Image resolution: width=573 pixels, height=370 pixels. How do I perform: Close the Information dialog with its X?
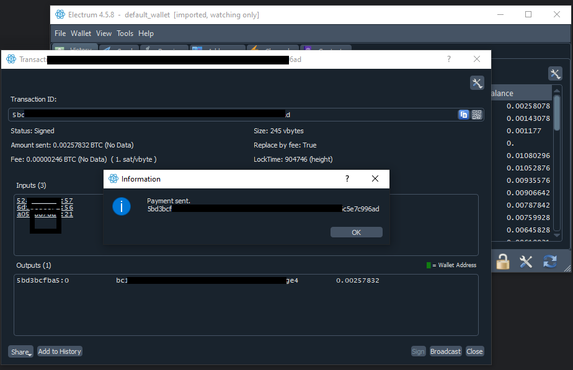tap(375, 178)
